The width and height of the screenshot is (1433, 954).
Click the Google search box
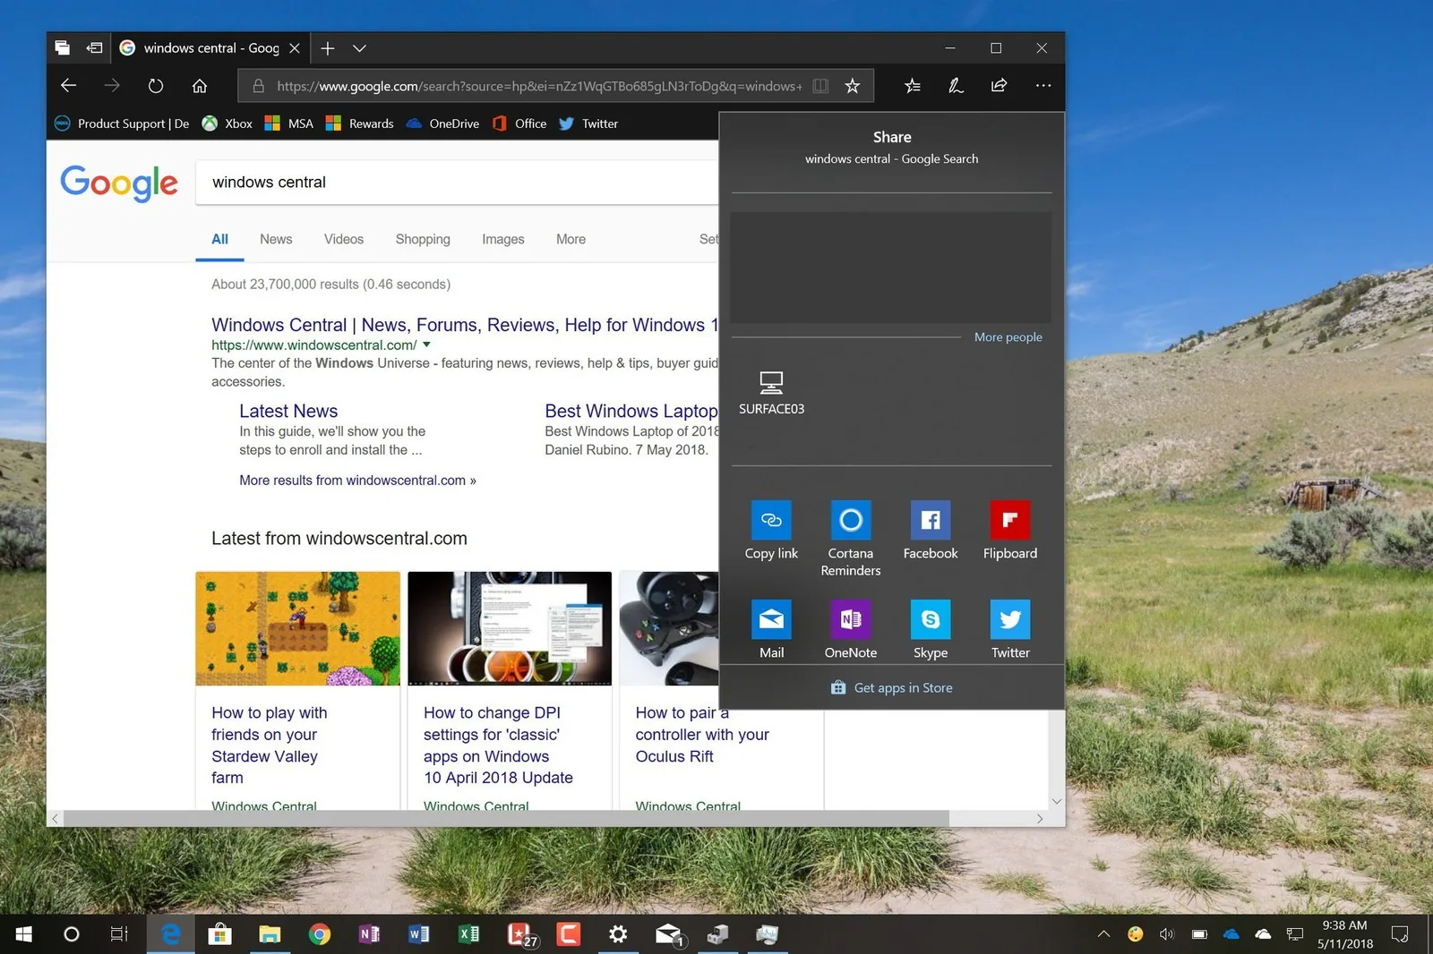coord(457,183)
